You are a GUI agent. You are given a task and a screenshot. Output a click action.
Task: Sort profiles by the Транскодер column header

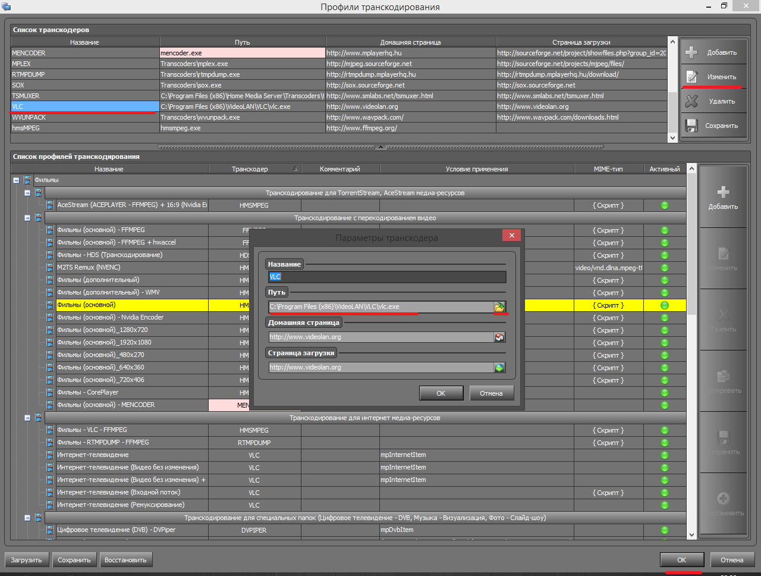250,169
